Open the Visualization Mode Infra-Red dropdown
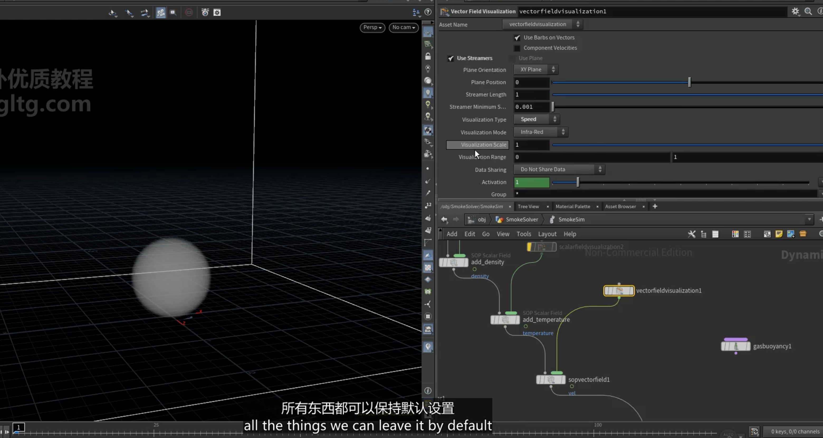The width and height of the screenshot is (823, 438). (540, 132)
